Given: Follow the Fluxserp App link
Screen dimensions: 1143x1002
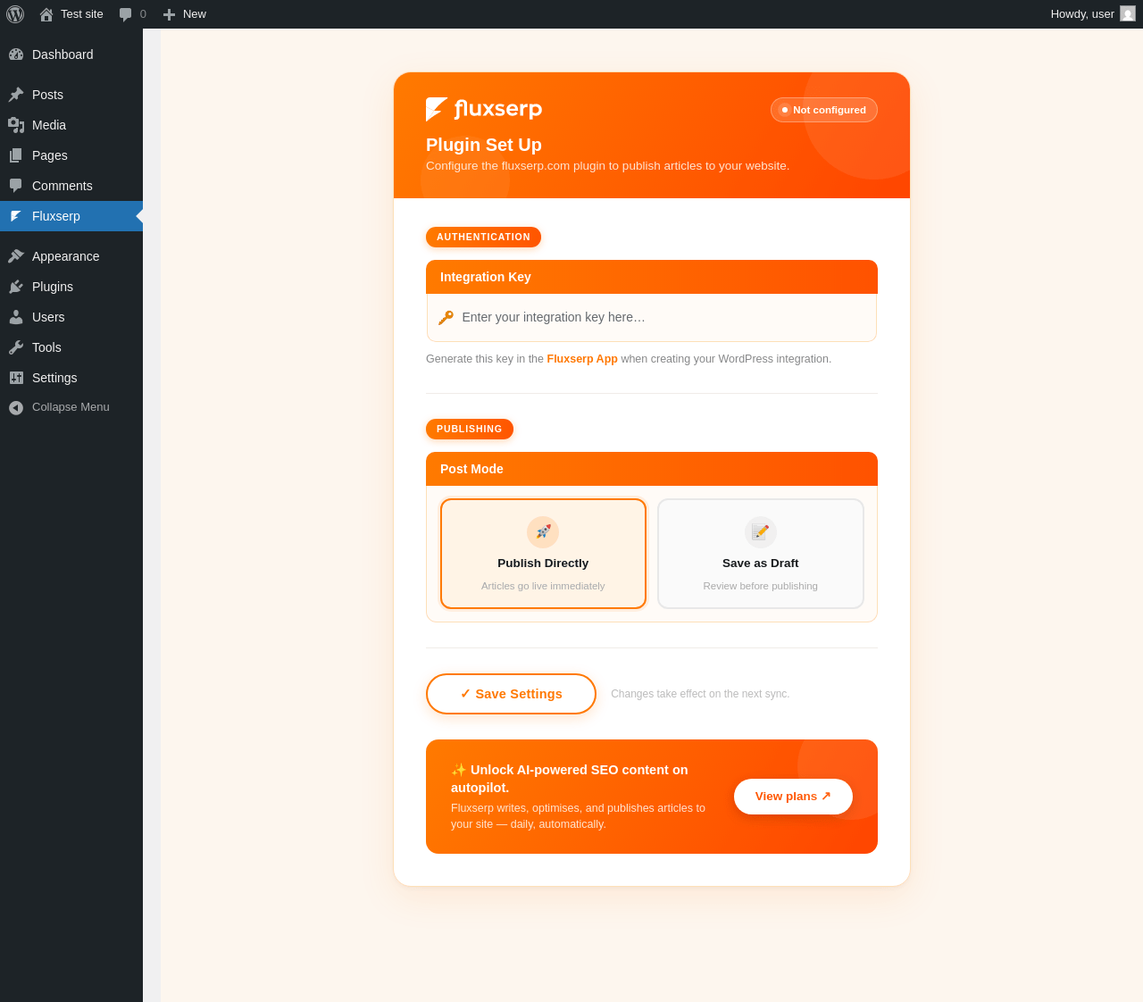Looking at the screenshot, I should point(582,359).
